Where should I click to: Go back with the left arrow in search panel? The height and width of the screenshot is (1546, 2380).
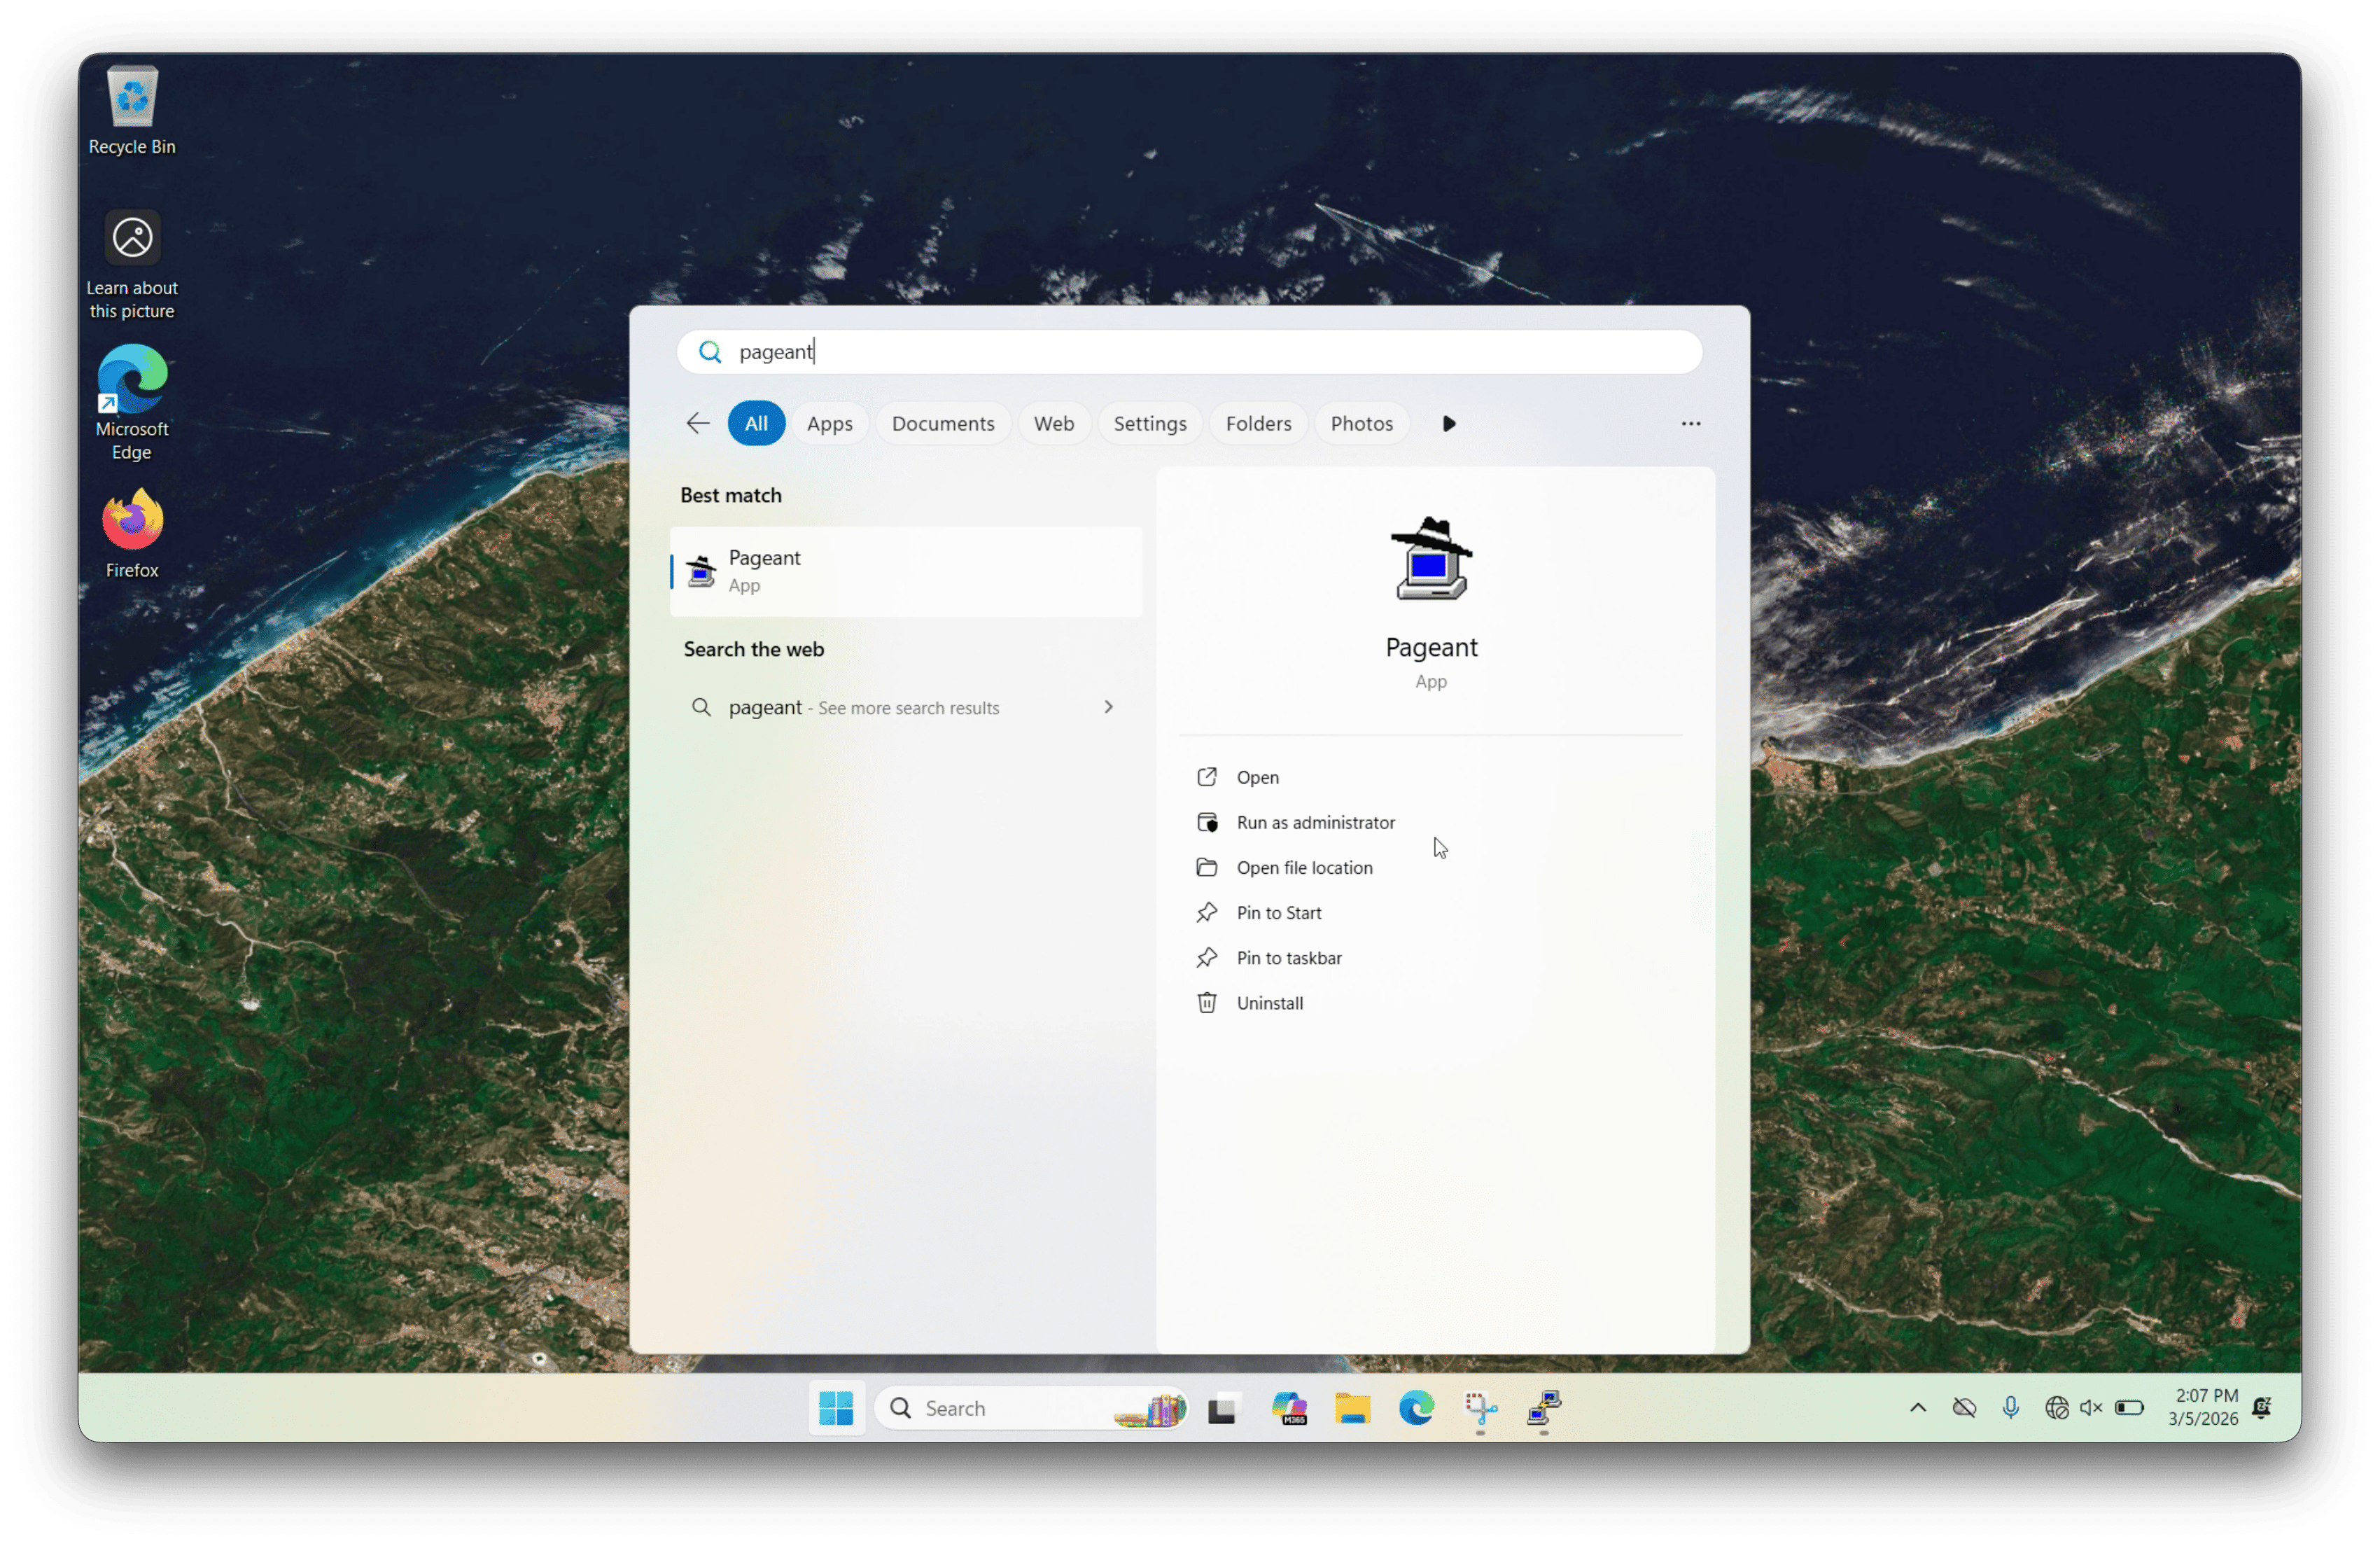[x=698, y=423]
